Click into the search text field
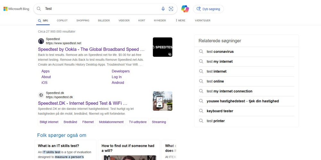The width and height of the screenshot is (321, 160). point(100,9)
